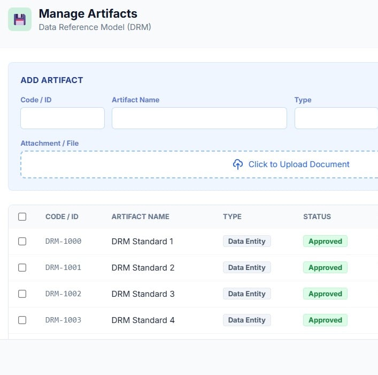
Task: Click the Type column header in table
Action: tap(232, 217)
